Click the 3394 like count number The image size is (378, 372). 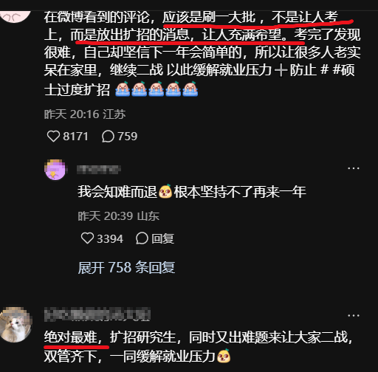[x=110, y=238]
